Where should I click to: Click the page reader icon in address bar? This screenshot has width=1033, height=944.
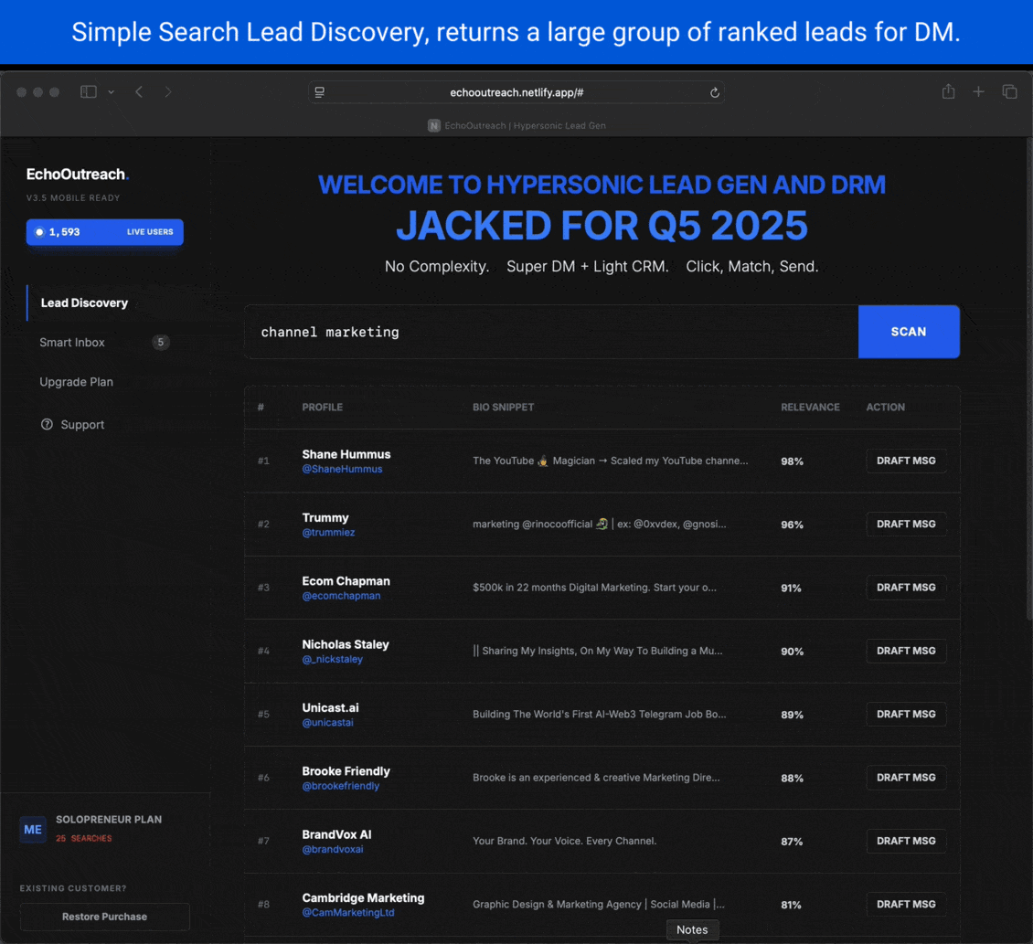coord(320,92)
